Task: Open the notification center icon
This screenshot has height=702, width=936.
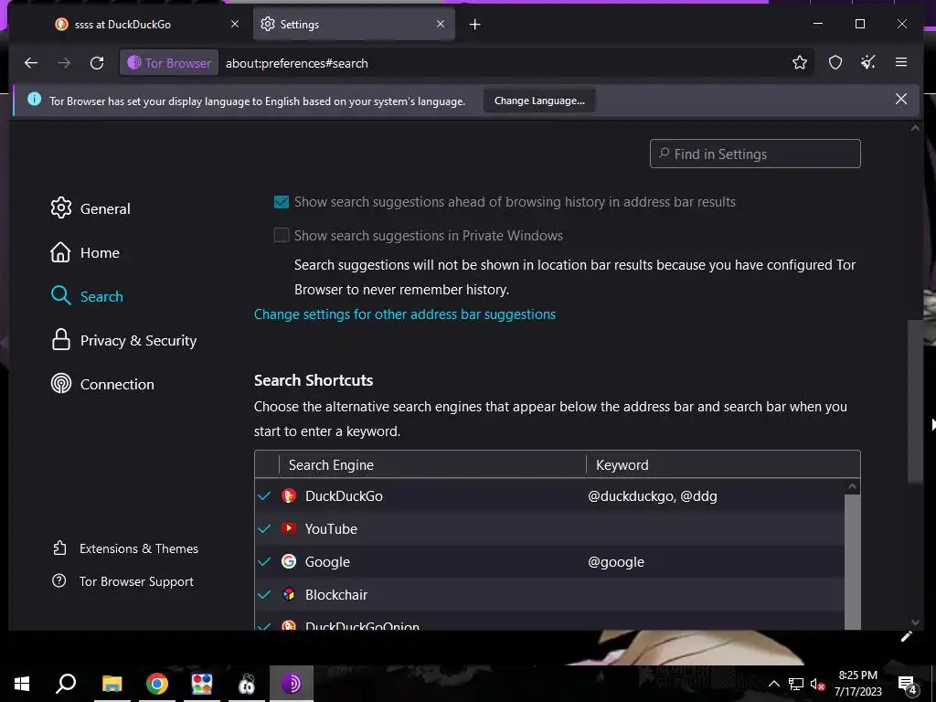Action: pyautogui.click(x=908, y=684)
